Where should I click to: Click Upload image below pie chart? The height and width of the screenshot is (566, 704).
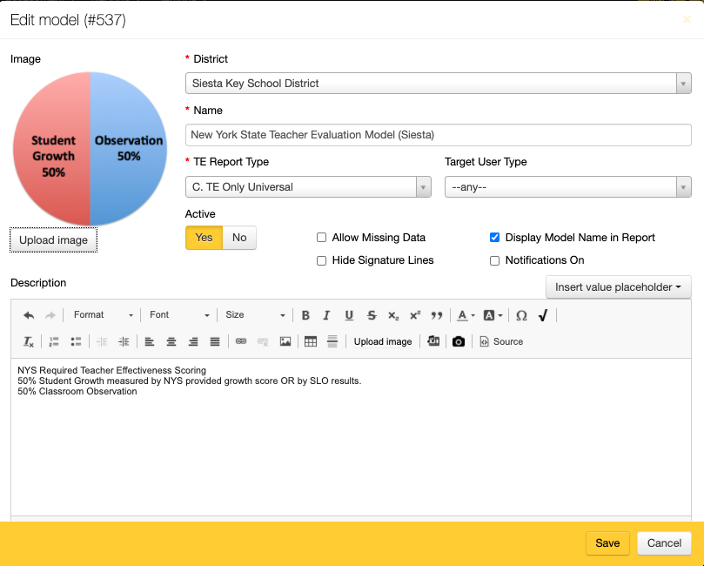coord(53,239)
